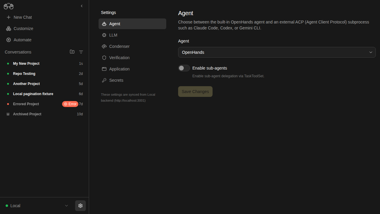Open the My New Project conversation
This screenshot has width=380, height=214.
click(44, 64)
